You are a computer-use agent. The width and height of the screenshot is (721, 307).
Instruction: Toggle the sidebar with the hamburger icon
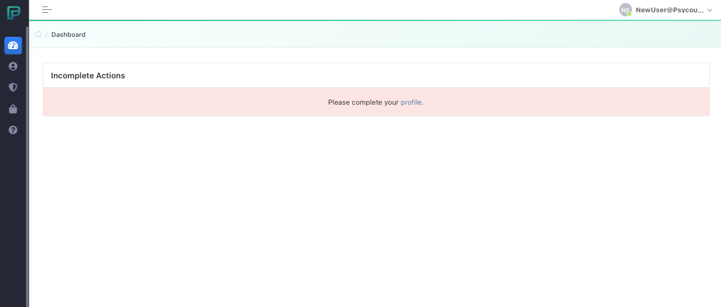(x=47, y=10)
